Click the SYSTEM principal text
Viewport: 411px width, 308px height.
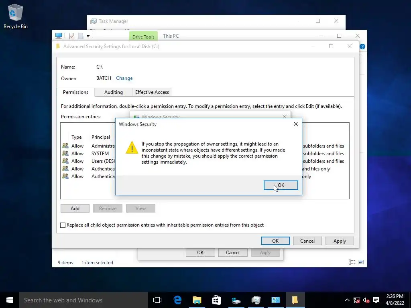pos(100,154)
